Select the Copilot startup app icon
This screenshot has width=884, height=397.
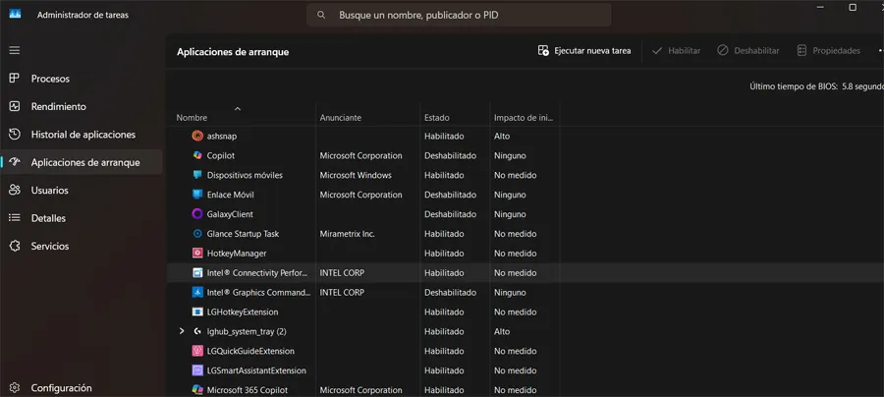tap(197, 155)
